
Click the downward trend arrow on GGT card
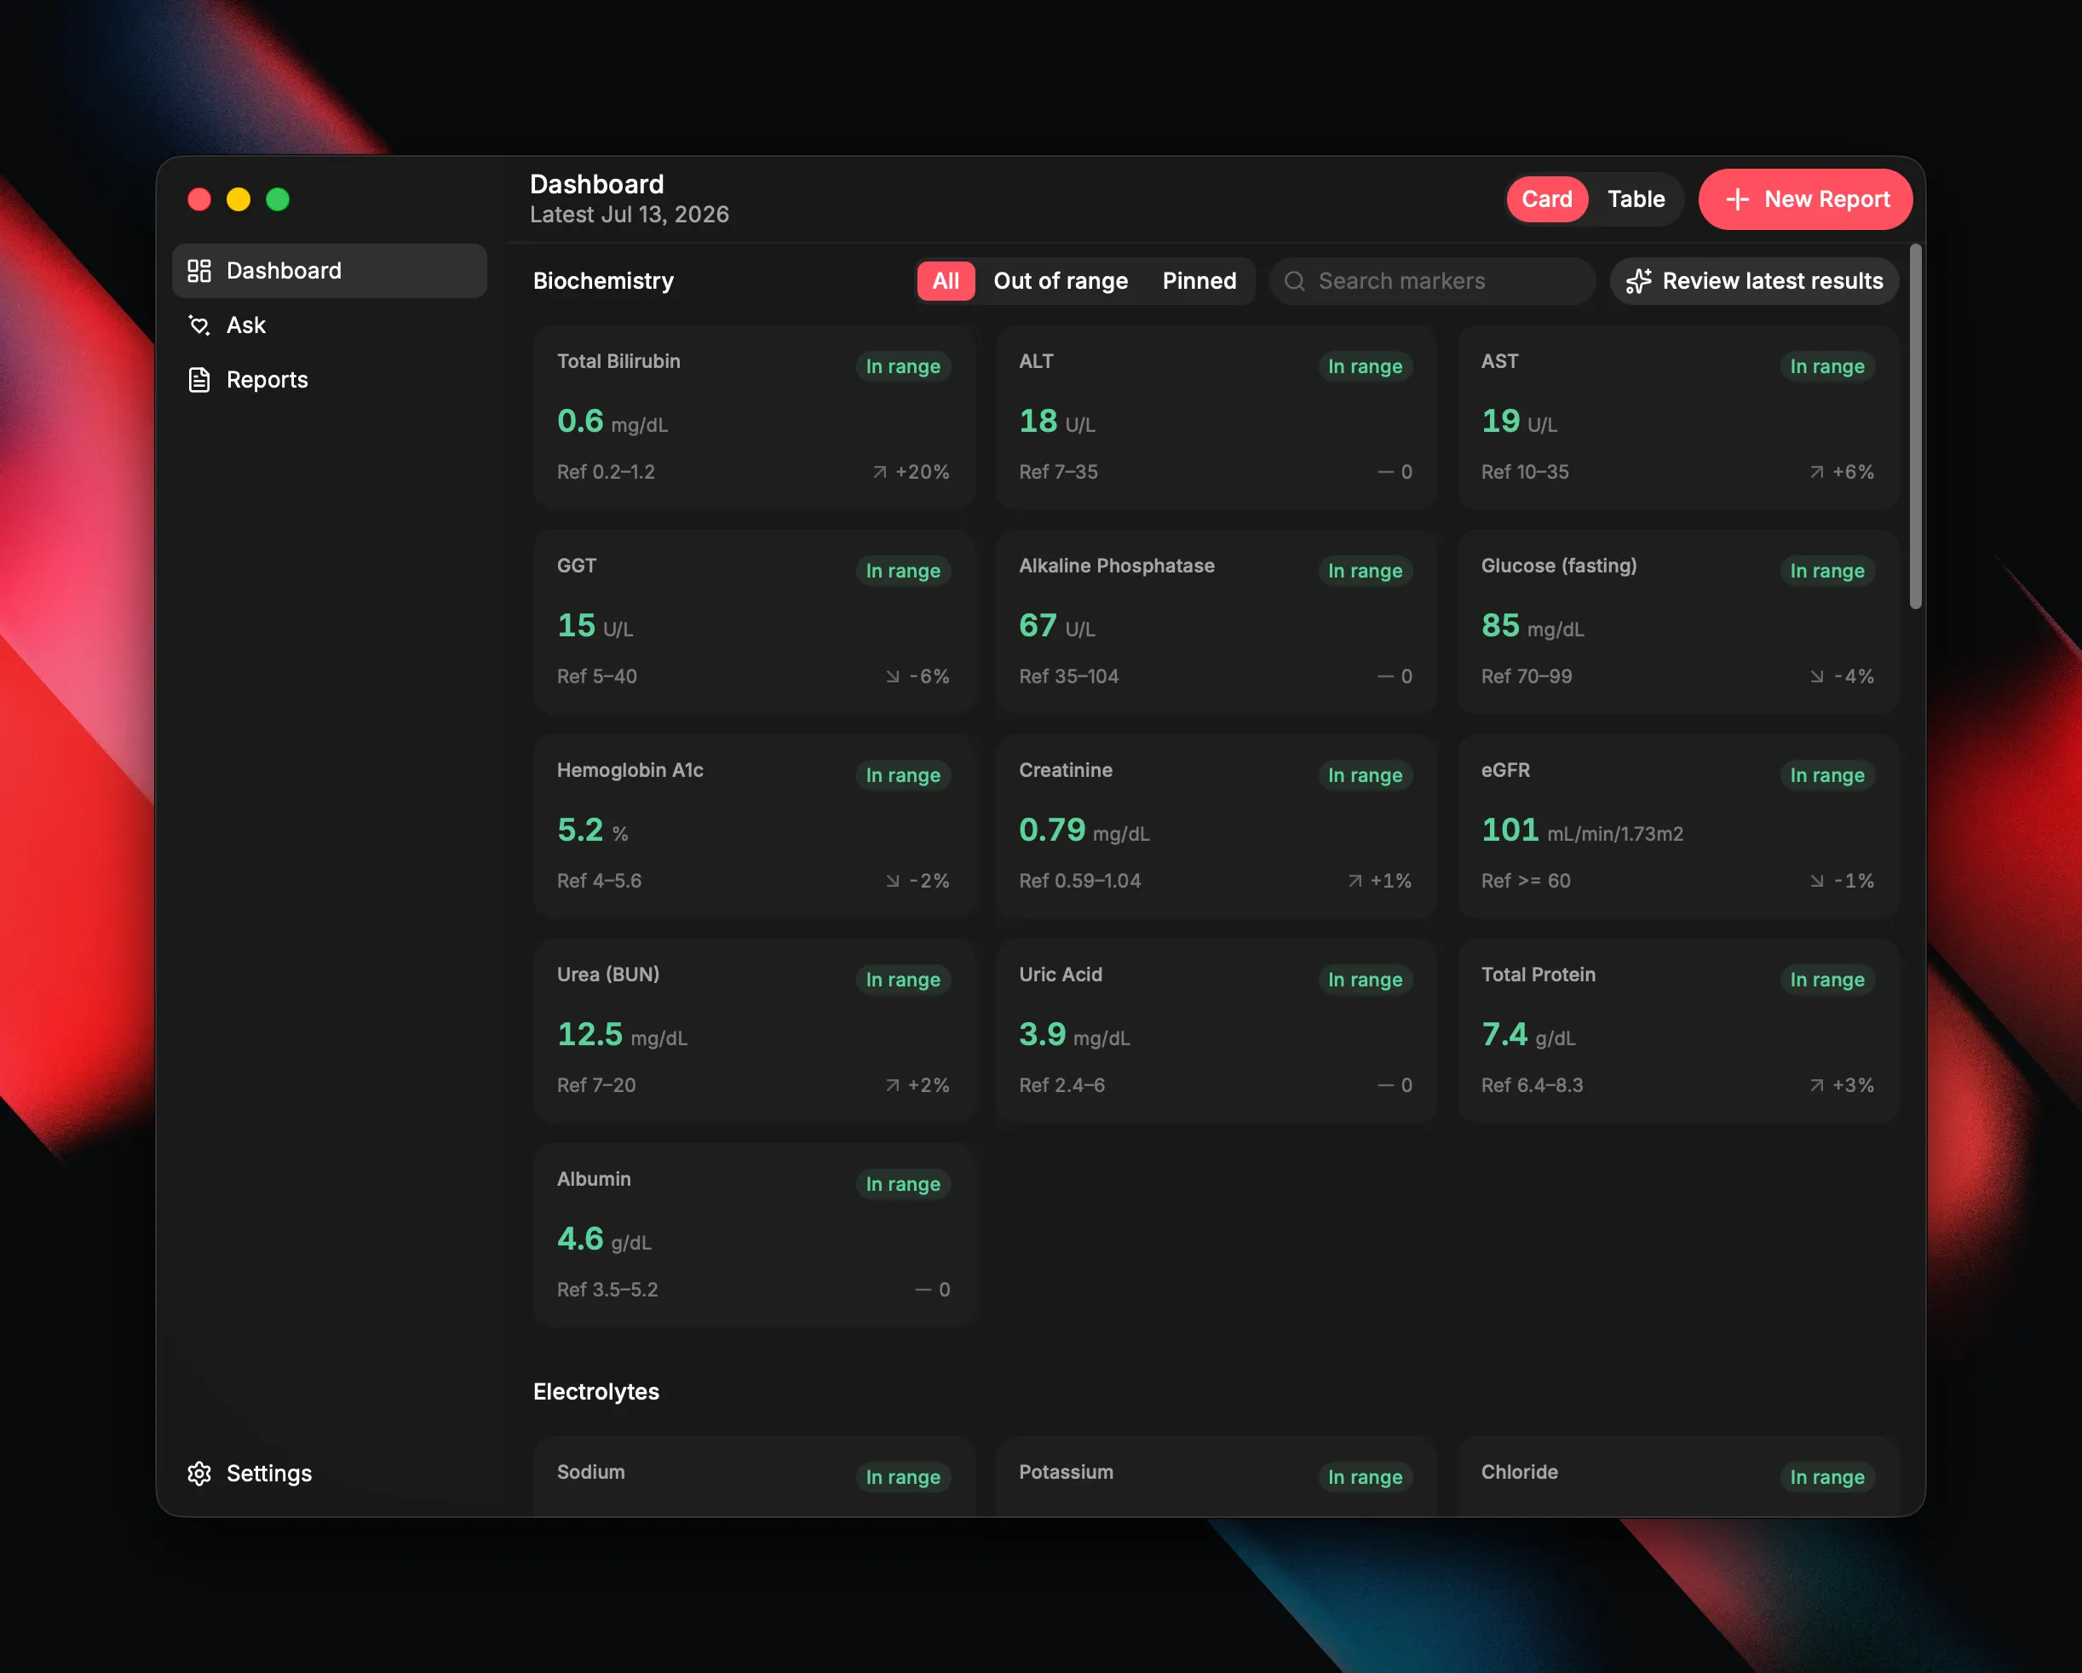(892, 676)
